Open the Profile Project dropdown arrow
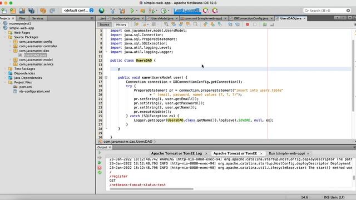The image size is (356, 200). click(x=169, y=11)
